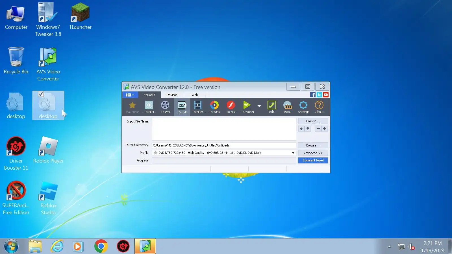
Task: Browse for the output directory
Action: (x=313, y=145)
